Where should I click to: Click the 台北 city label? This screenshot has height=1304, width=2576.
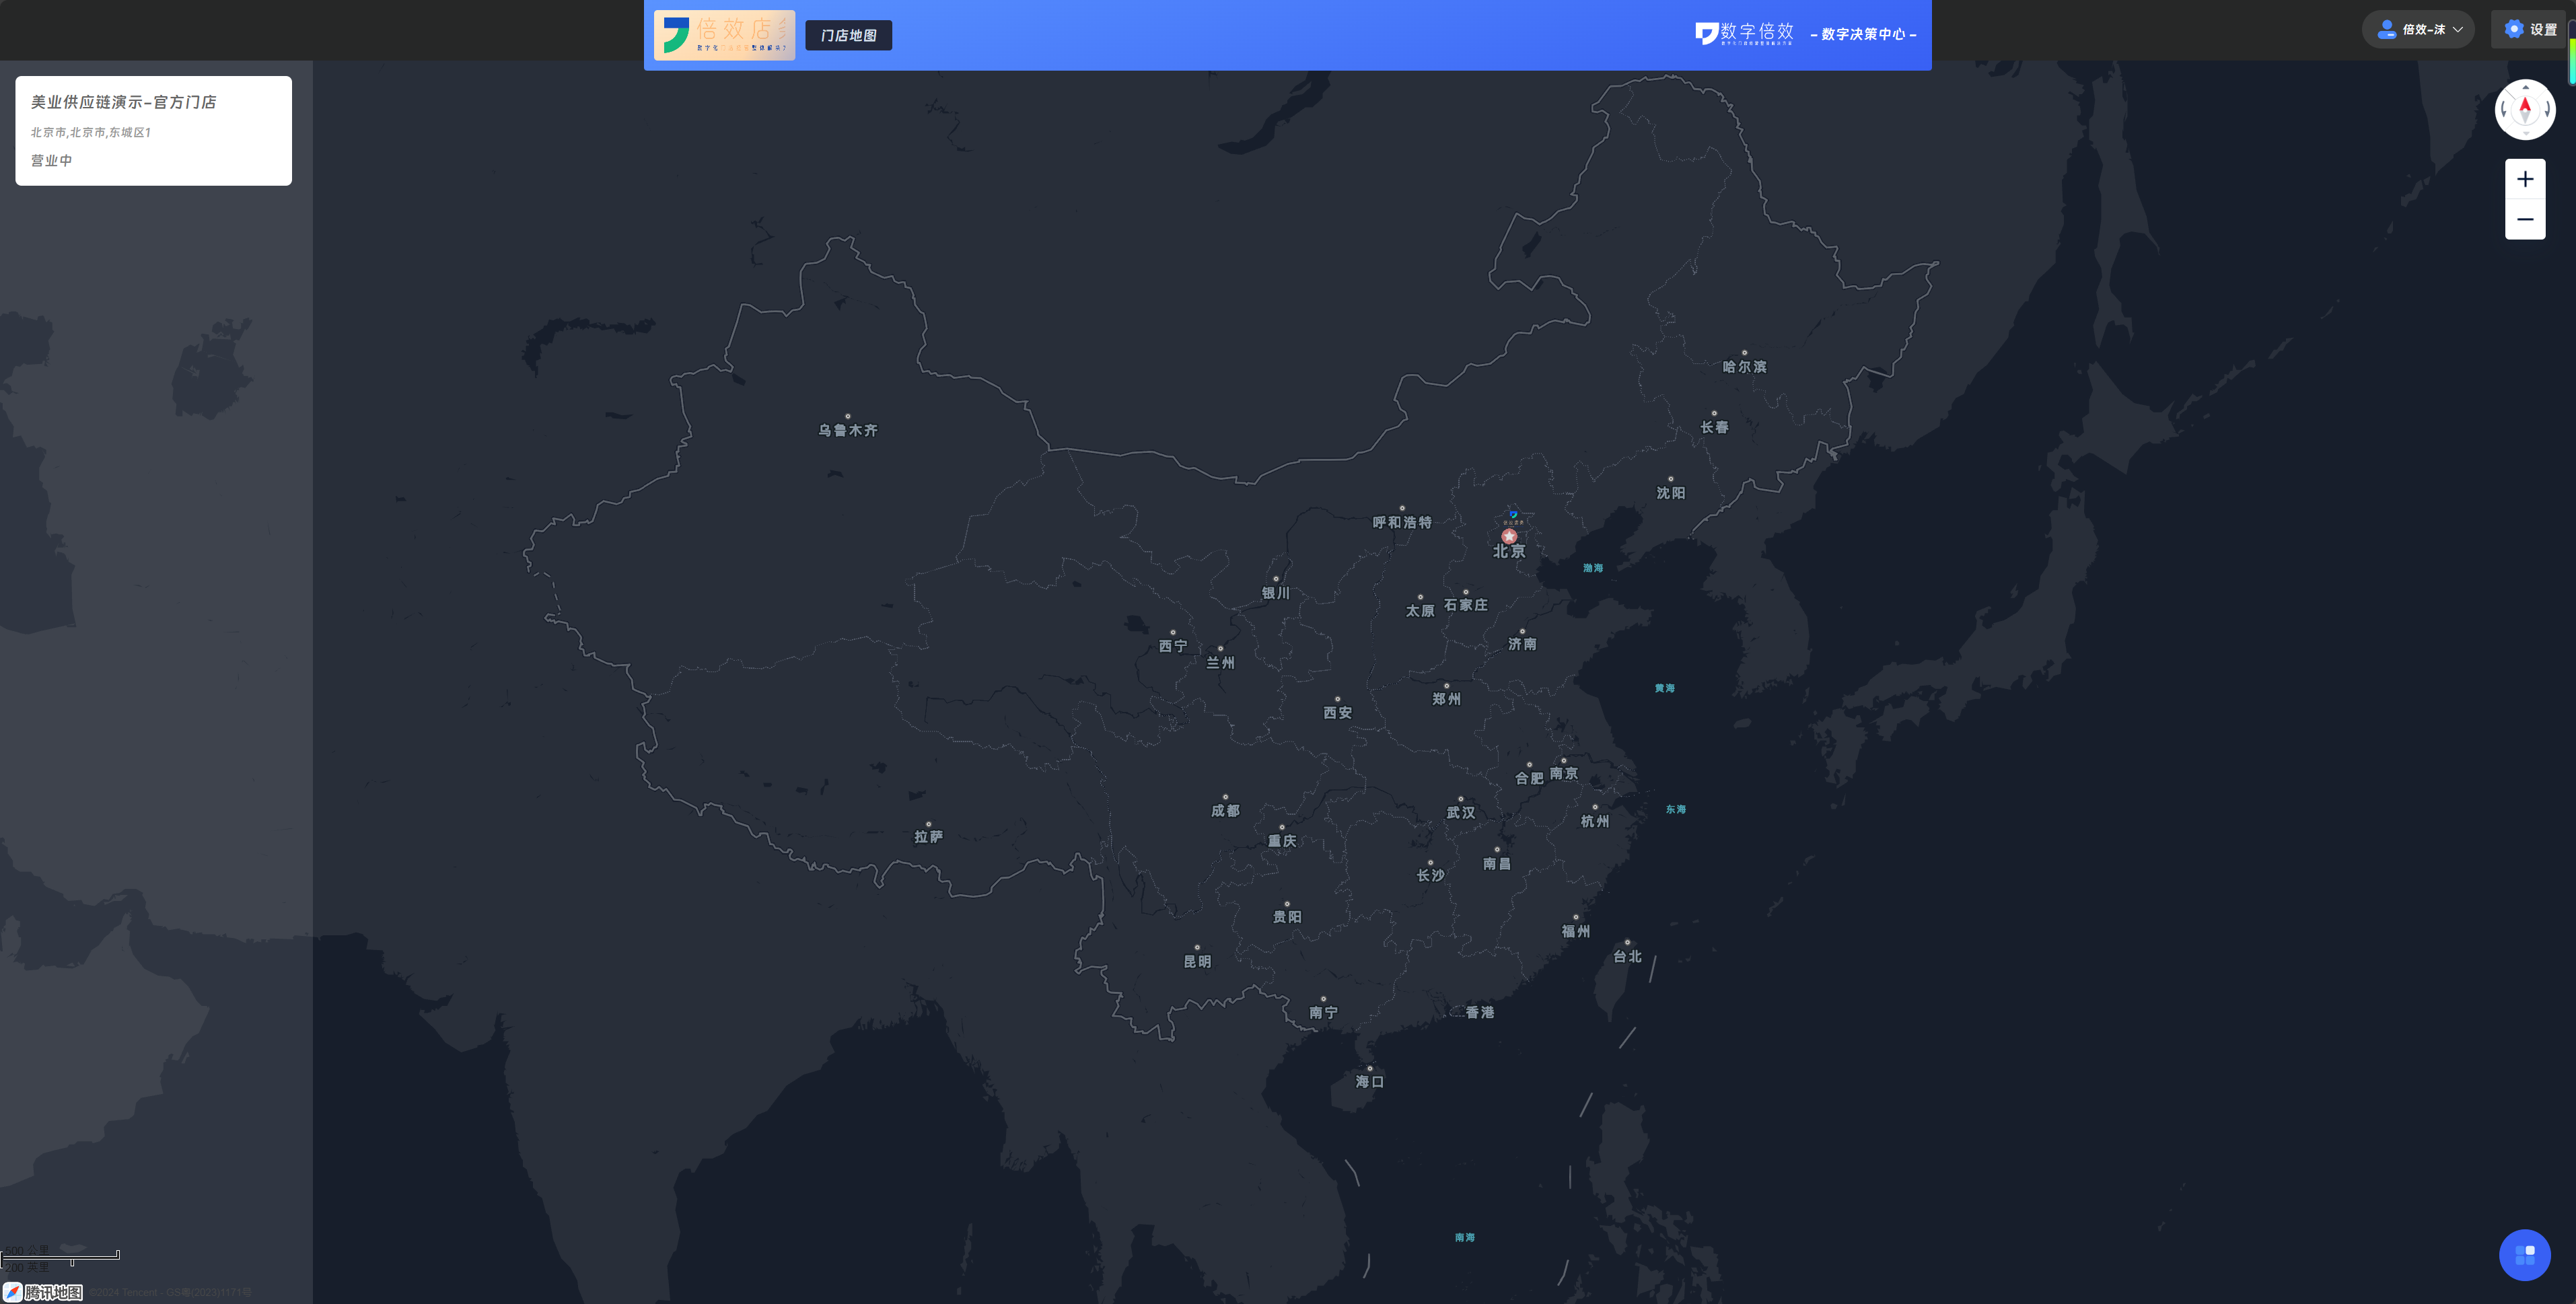[x=1627, y=956]
